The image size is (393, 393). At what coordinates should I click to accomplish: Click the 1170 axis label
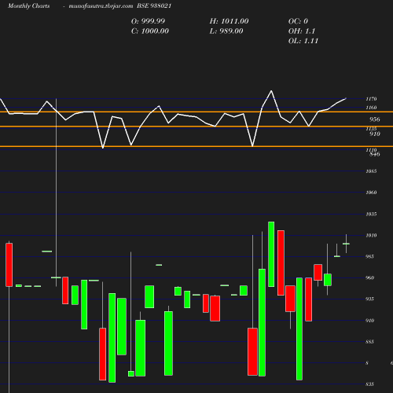(371, 99)
